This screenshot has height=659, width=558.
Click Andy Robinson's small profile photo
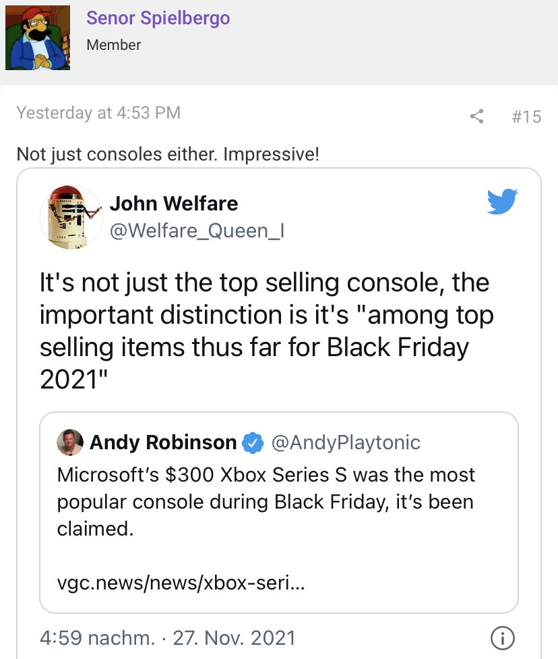point(69,442)
